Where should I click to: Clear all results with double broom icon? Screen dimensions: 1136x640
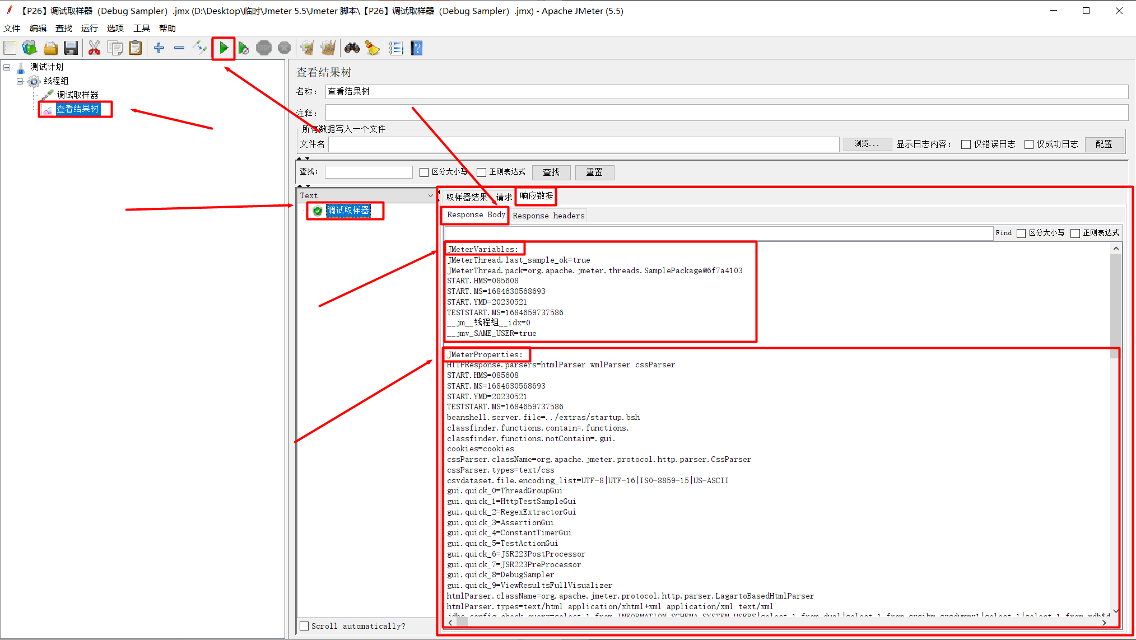pos(328,48)
